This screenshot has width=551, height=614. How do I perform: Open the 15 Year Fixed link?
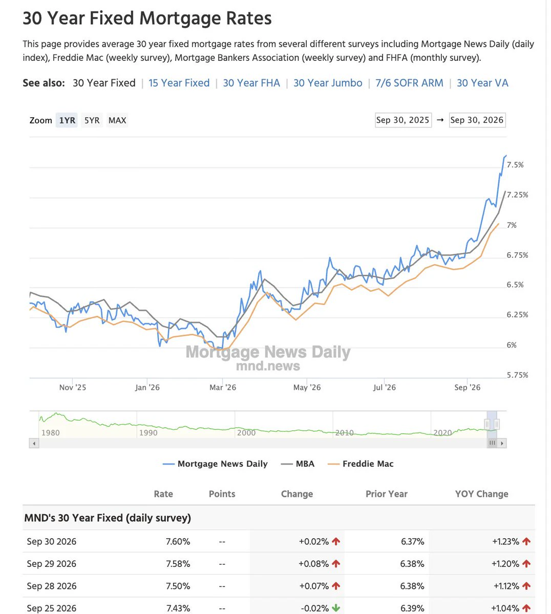pyautogui.click(x=179, y=83)
